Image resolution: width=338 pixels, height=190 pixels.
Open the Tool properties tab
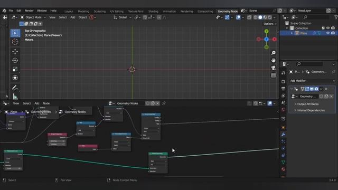click(283, 73)
